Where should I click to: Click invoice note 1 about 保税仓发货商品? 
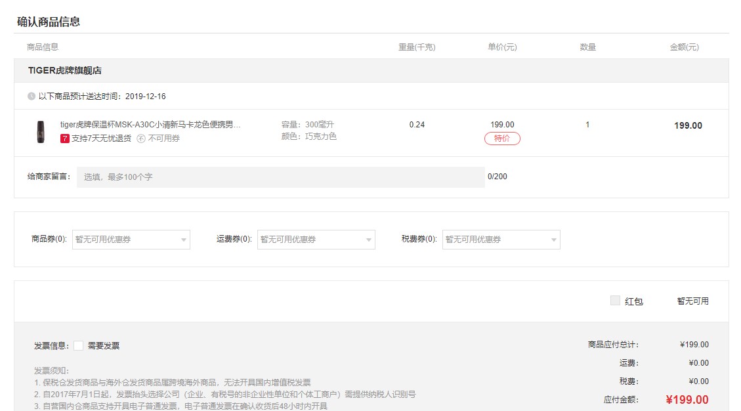[173, 382]
